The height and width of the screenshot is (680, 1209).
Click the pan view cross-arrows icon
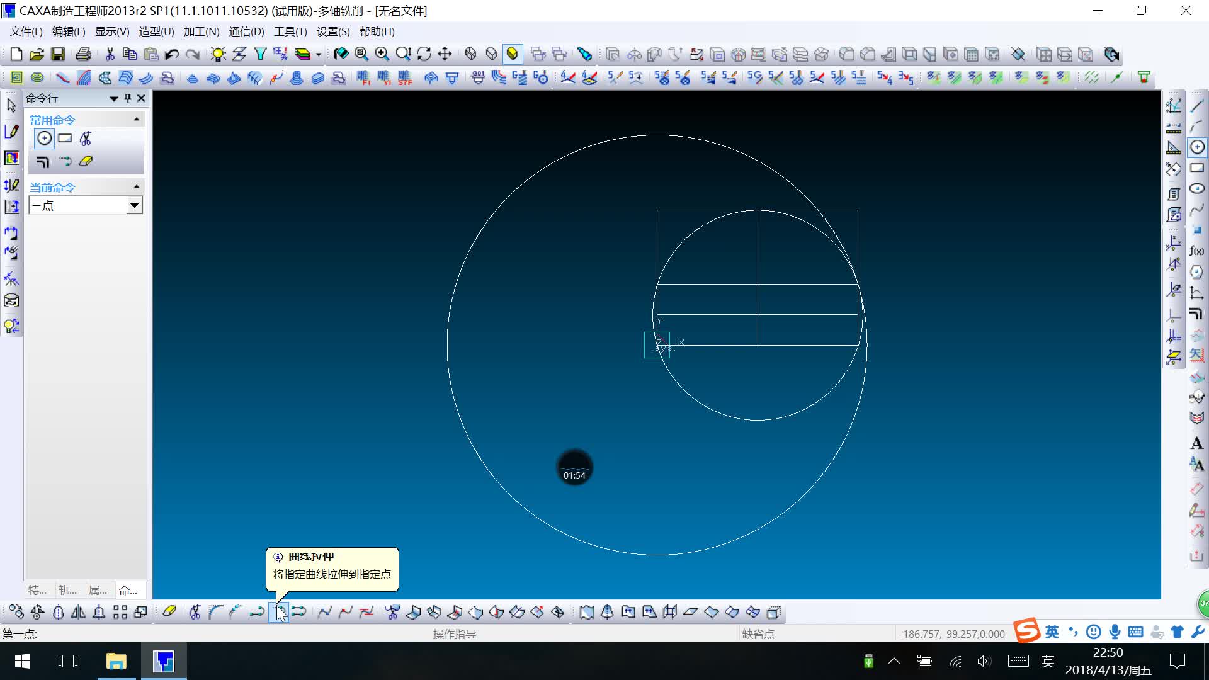(x=445, y=54)
